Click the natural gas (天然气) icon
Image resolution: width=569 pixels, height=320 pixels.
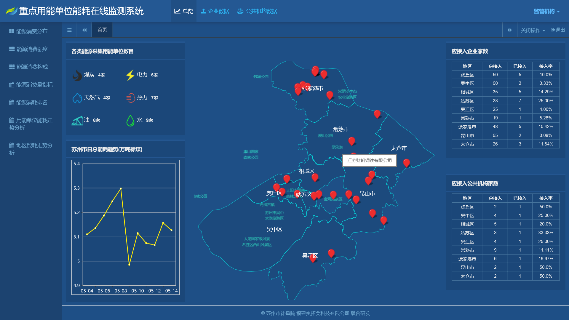point(77,98)
